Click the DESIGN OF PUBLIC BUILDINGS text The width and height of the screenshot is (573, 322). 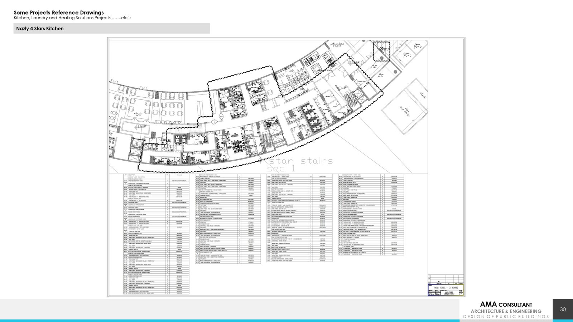click(506, 317)
